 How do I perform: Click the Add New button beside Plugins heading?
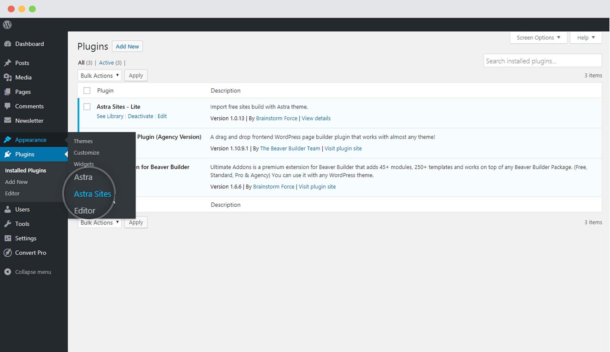127,46
